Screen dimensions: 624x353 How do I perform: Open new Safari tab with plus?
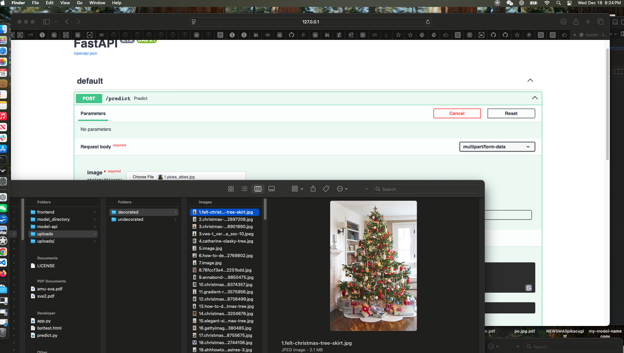588,22
